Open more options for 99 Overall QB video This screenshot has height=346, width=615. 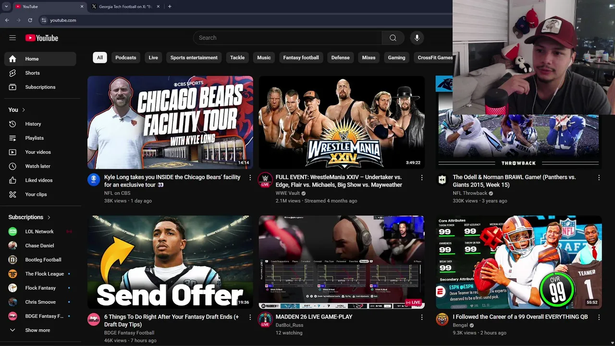(x=599, y=318)
